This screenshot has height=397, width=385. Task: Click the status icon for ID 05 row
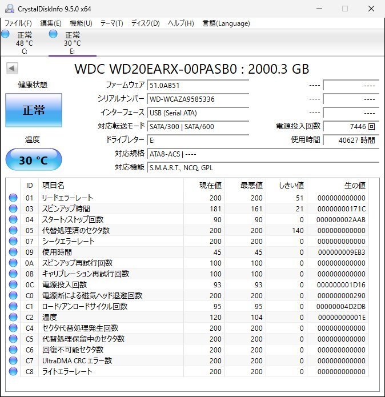pyautogui.click(x=13, y=230)
